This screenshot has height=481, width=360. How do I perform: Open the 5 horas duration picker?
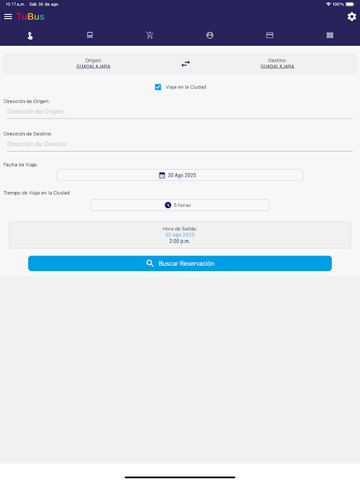[x=180, y=205]
